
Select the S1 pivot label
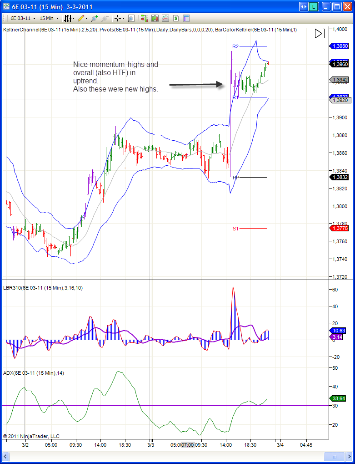point(235,229)
